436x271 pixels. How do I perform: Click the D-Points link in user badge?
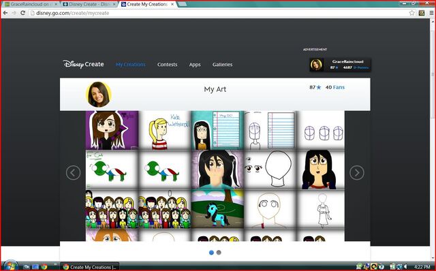tap(361, 67)
